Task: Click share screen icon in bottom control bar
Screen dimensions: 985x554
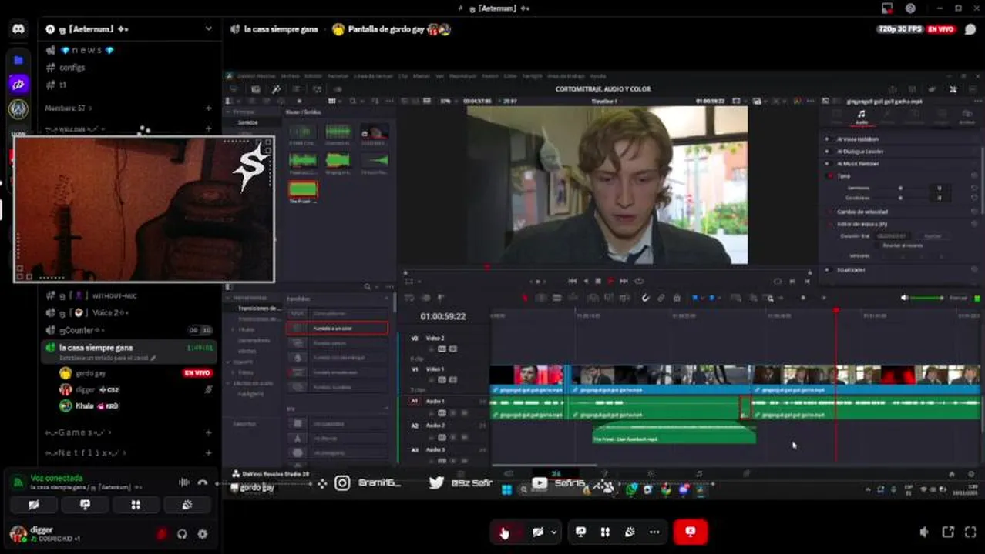Action: point(580,532)
